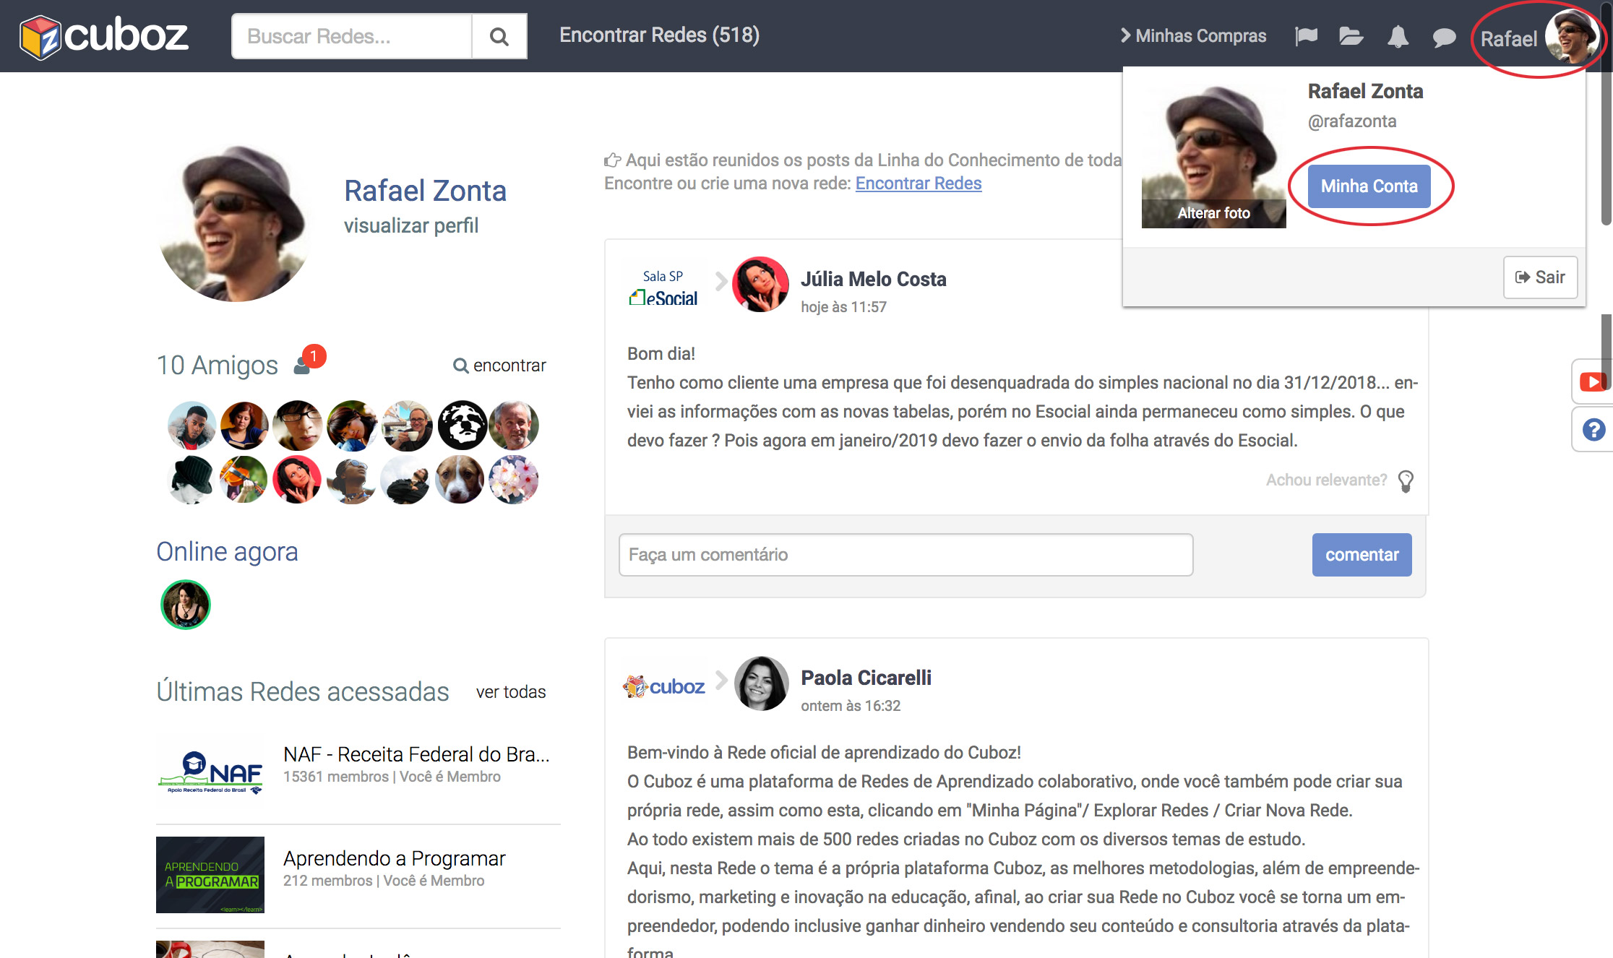Click "ver todas" beside Últimas Redes acessadas

click(x=510, y=692)
